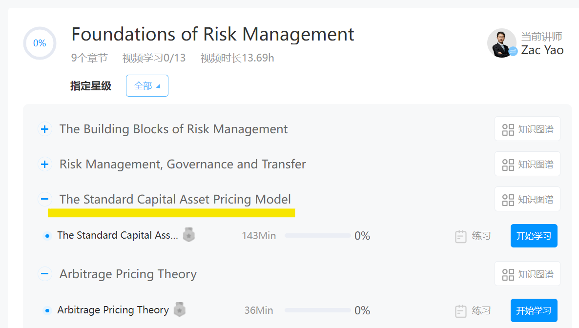The image size is (579, 328).
Task: Open knowledge map for Risk Management, Governance chapter
Action: (x=527, y=164)
